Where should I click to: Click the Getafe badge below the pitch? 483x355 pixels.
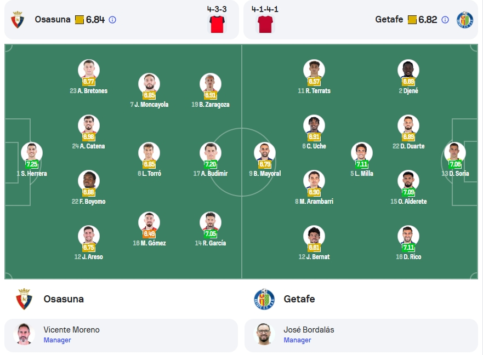[264, 299]
